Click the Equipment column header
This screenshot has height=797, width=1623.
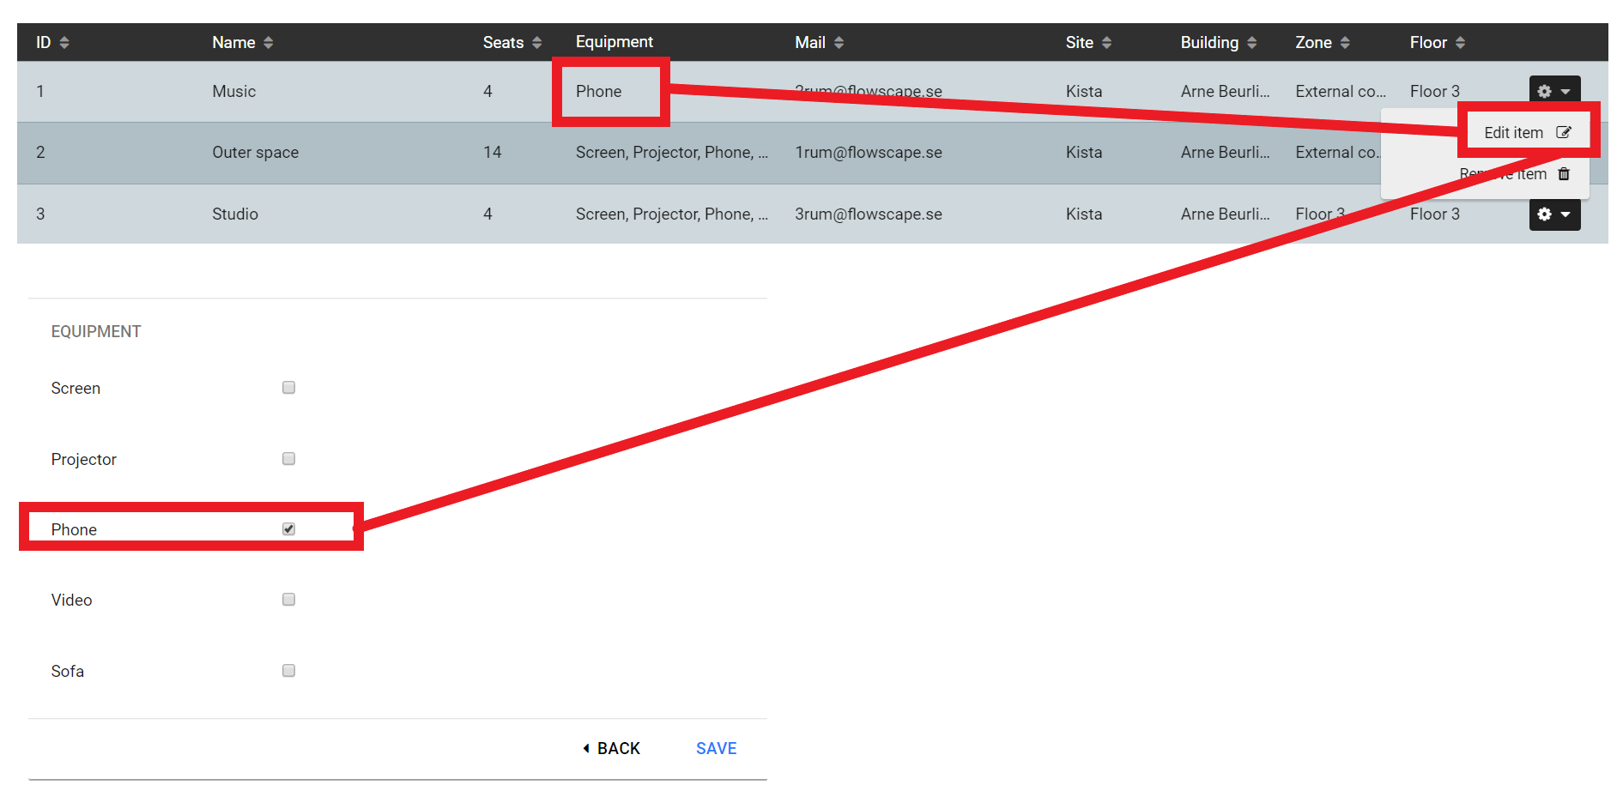click(615, 42)
